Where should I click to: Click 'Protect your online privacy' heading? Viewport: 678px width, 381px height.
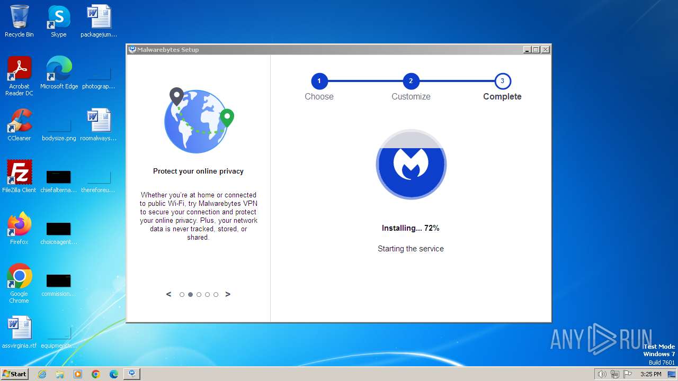(198, 171)
